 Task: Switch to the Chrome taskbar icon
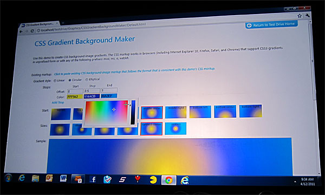(x=168, y=180)
